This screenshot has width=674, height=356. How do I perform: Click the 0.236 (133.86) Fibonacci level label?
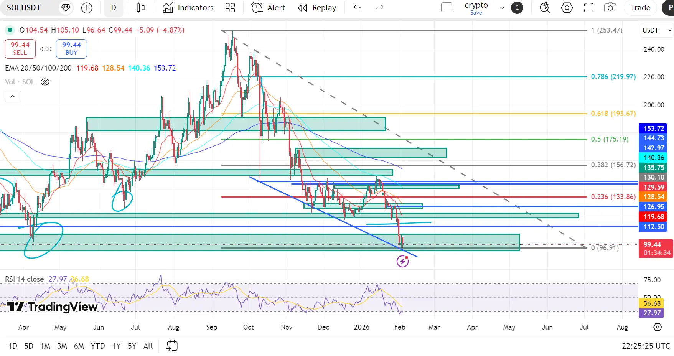pyautogui.click(x=613, y=197)
